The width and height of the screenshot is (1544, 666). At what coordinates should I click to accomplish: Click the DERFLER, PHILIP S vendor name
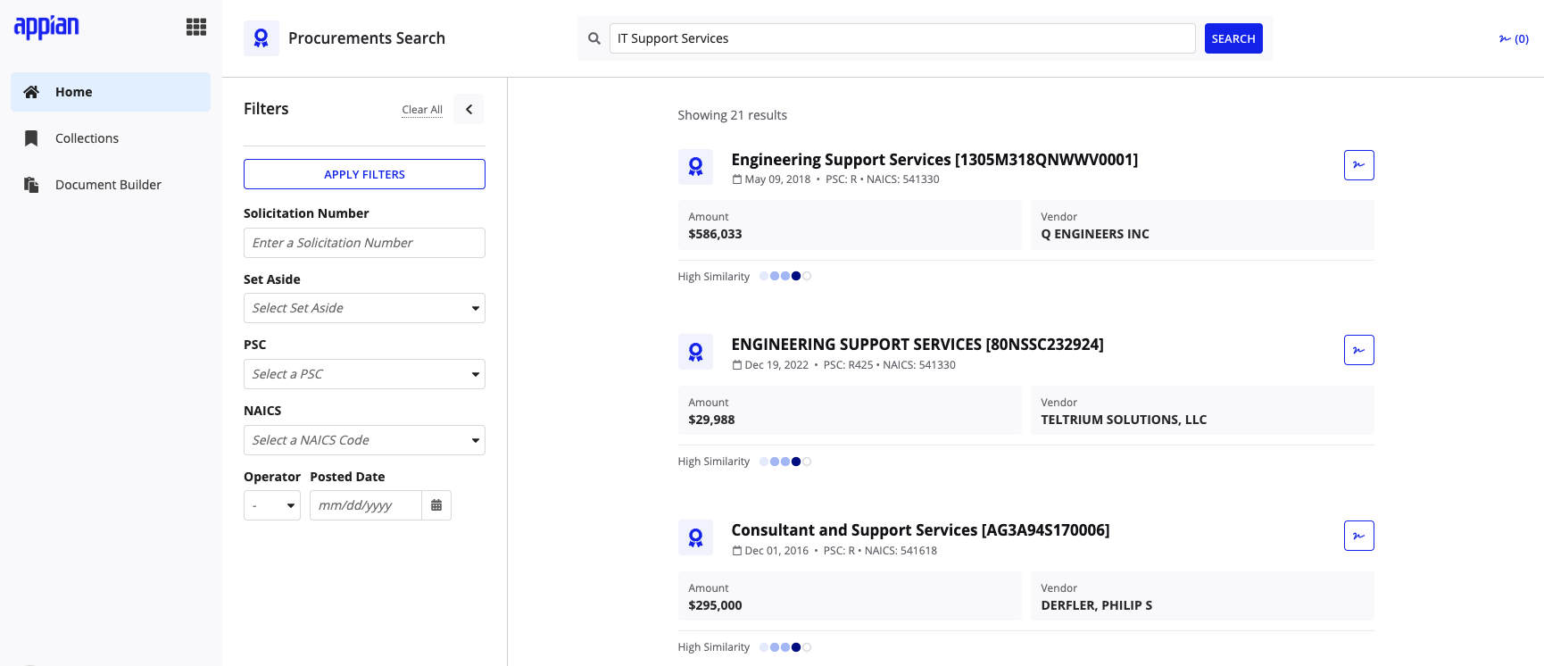point(1097,605)
